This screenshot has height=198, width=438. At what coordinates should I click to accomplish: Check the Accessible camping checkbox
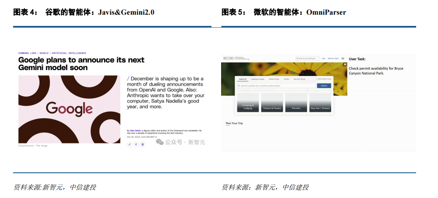[x=316, y=79]
